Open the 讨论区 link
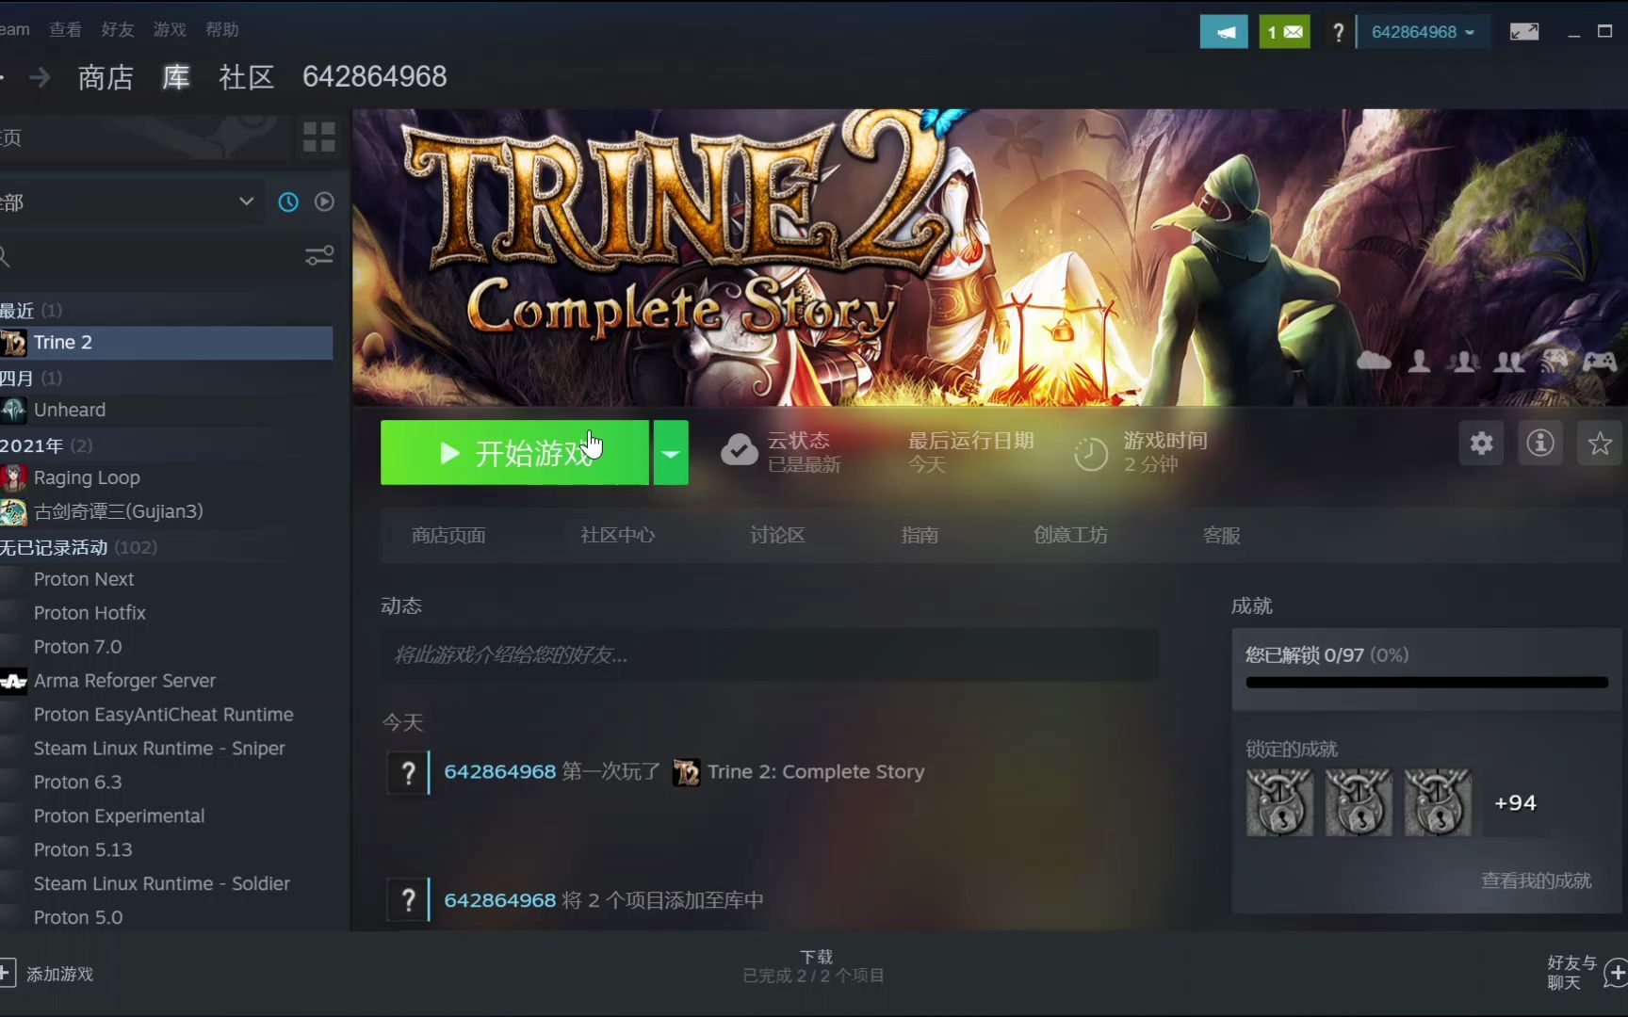Image resolution: width=1628 pixels, height=1017 pixels. pos(777,536)
